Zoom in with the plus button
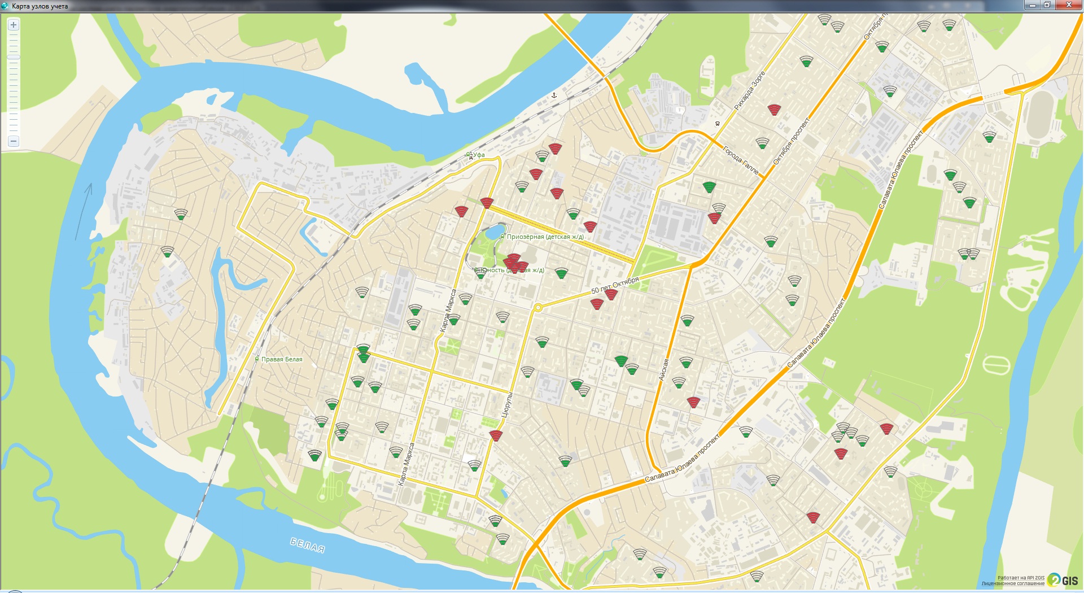 click(14, 25)
